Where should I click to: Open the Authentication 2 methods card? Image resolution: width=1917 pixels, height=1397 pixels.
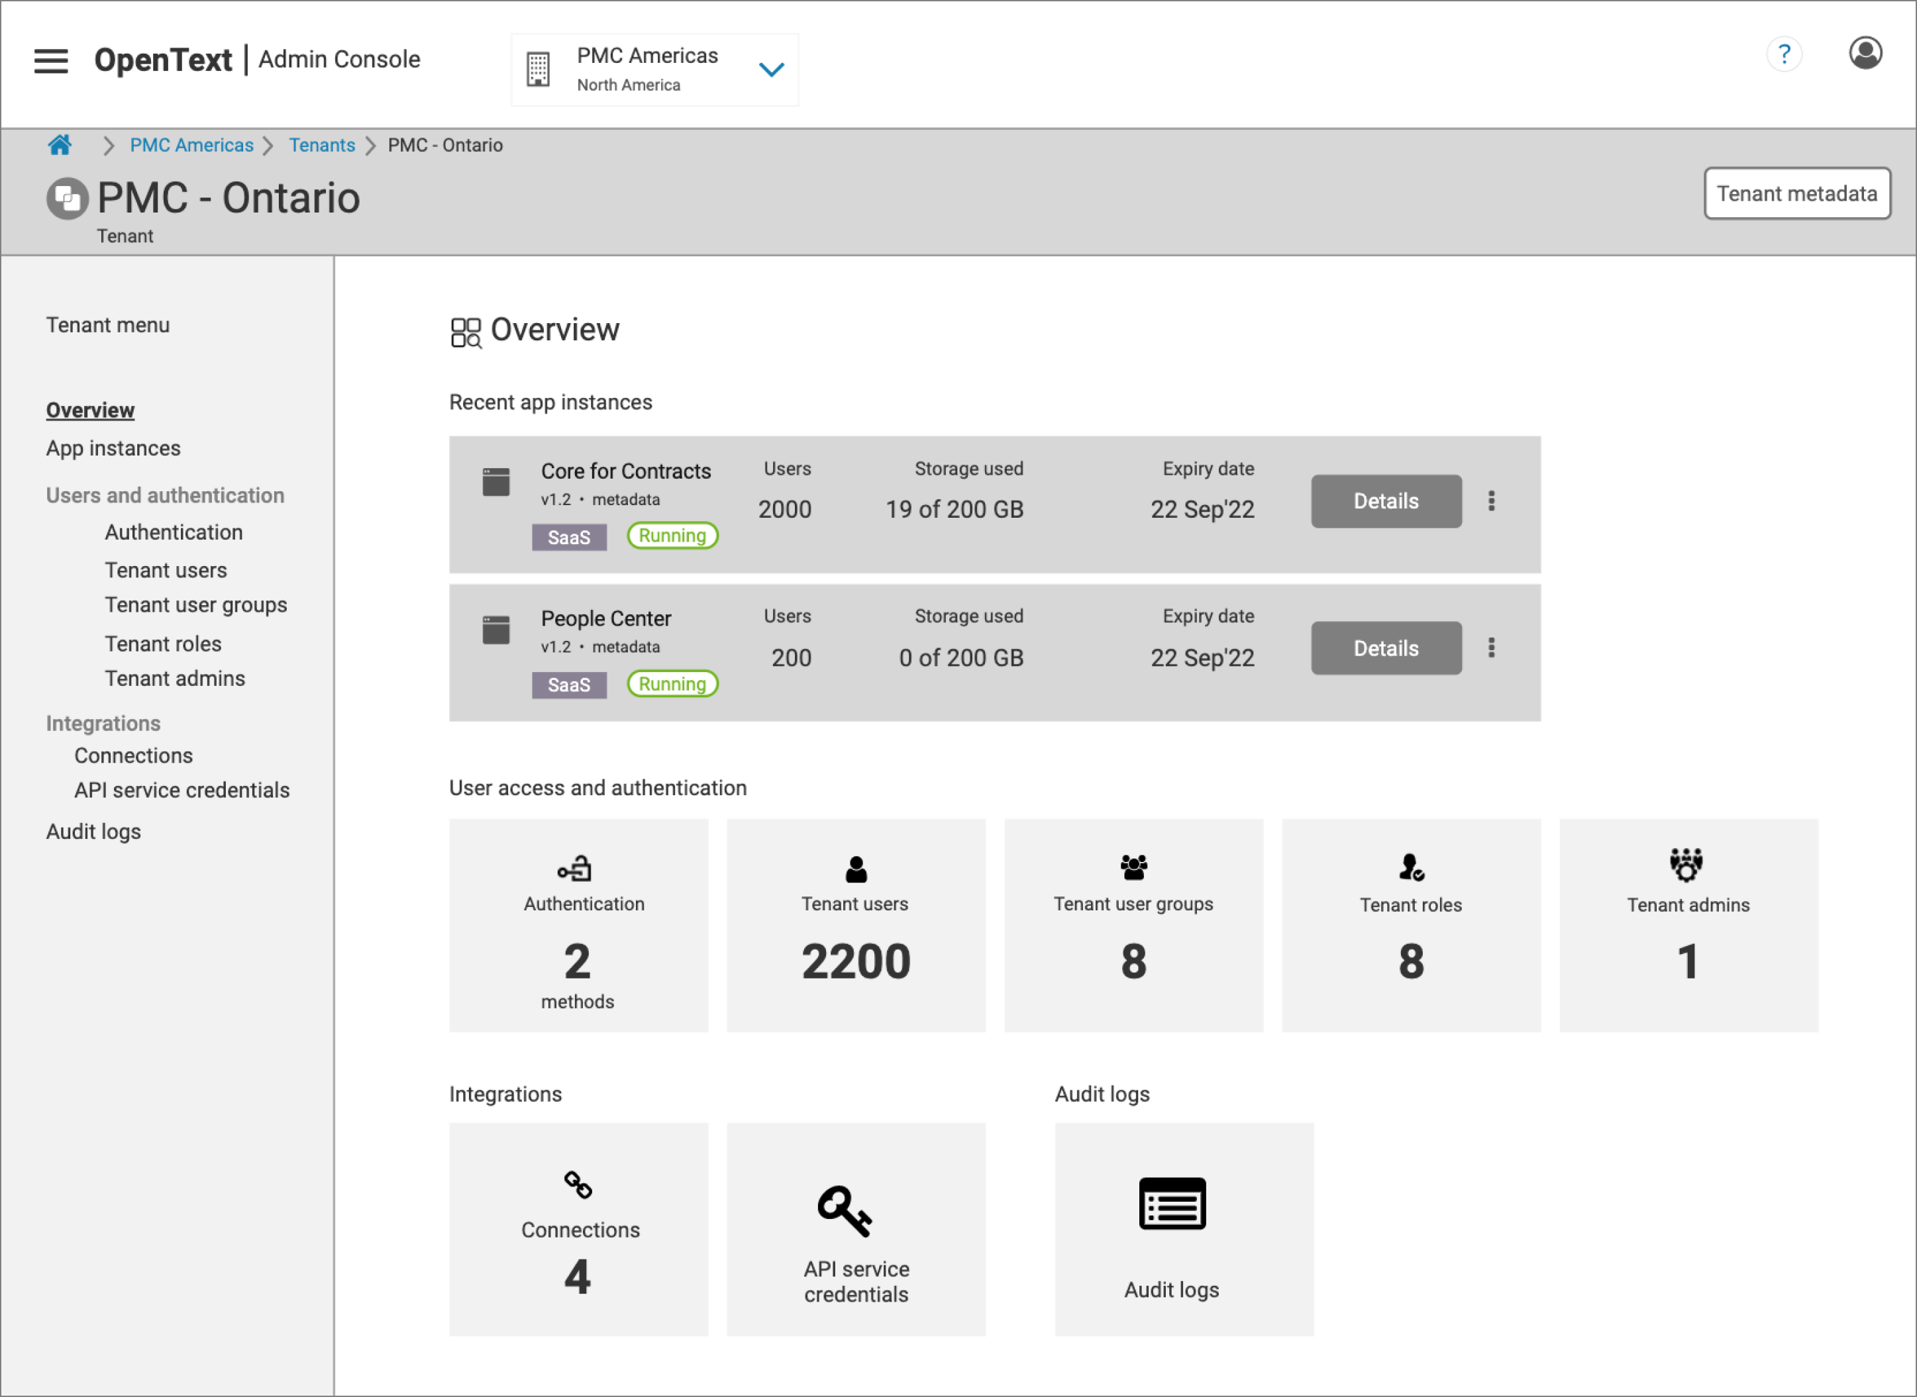579,925
